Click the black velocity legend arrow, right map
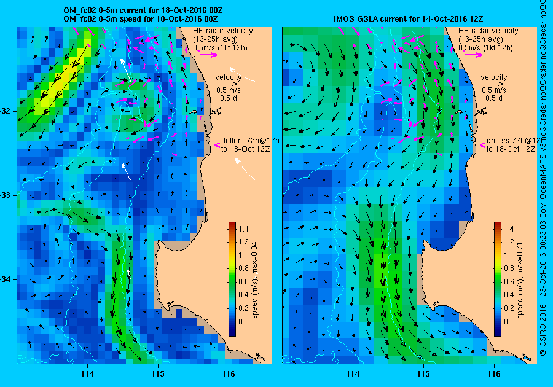 (x=496, y=84)
